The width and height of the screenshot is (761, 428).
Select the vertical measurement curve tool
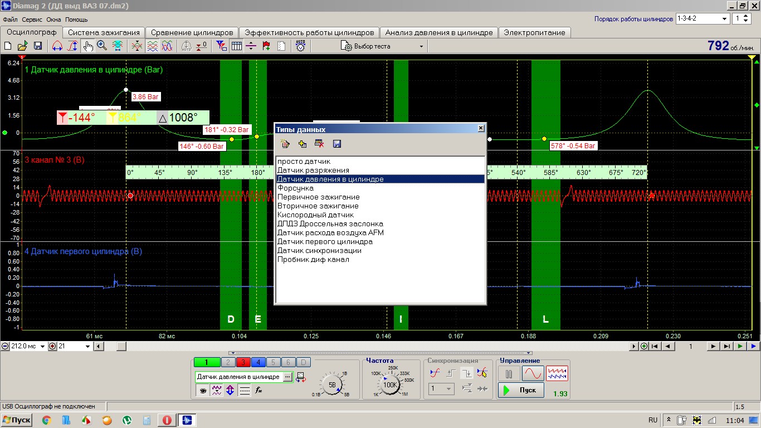coord(72,46)
